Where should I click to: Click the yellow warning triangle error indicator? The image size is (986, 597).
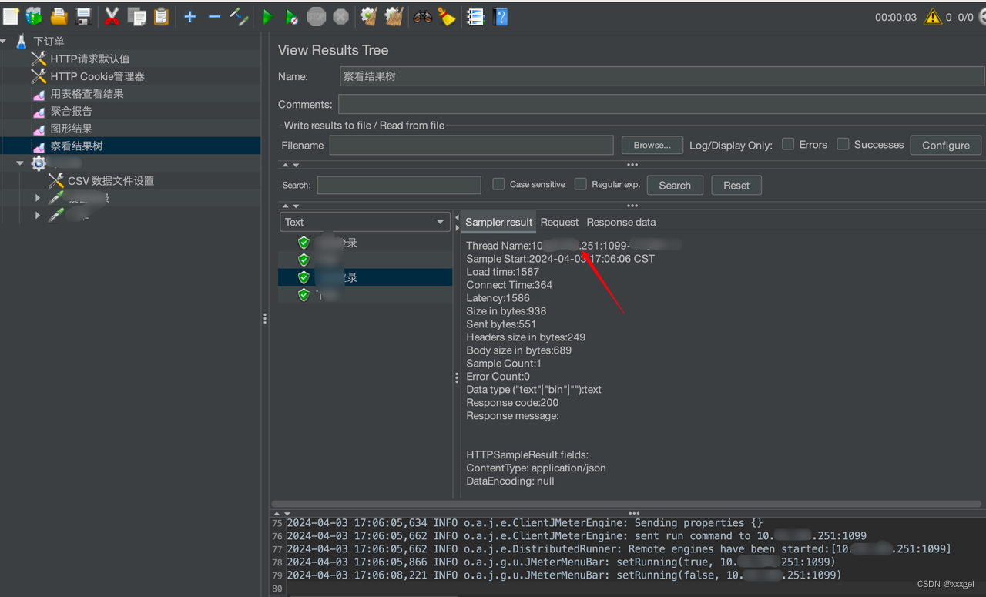[x=933, y=16]
